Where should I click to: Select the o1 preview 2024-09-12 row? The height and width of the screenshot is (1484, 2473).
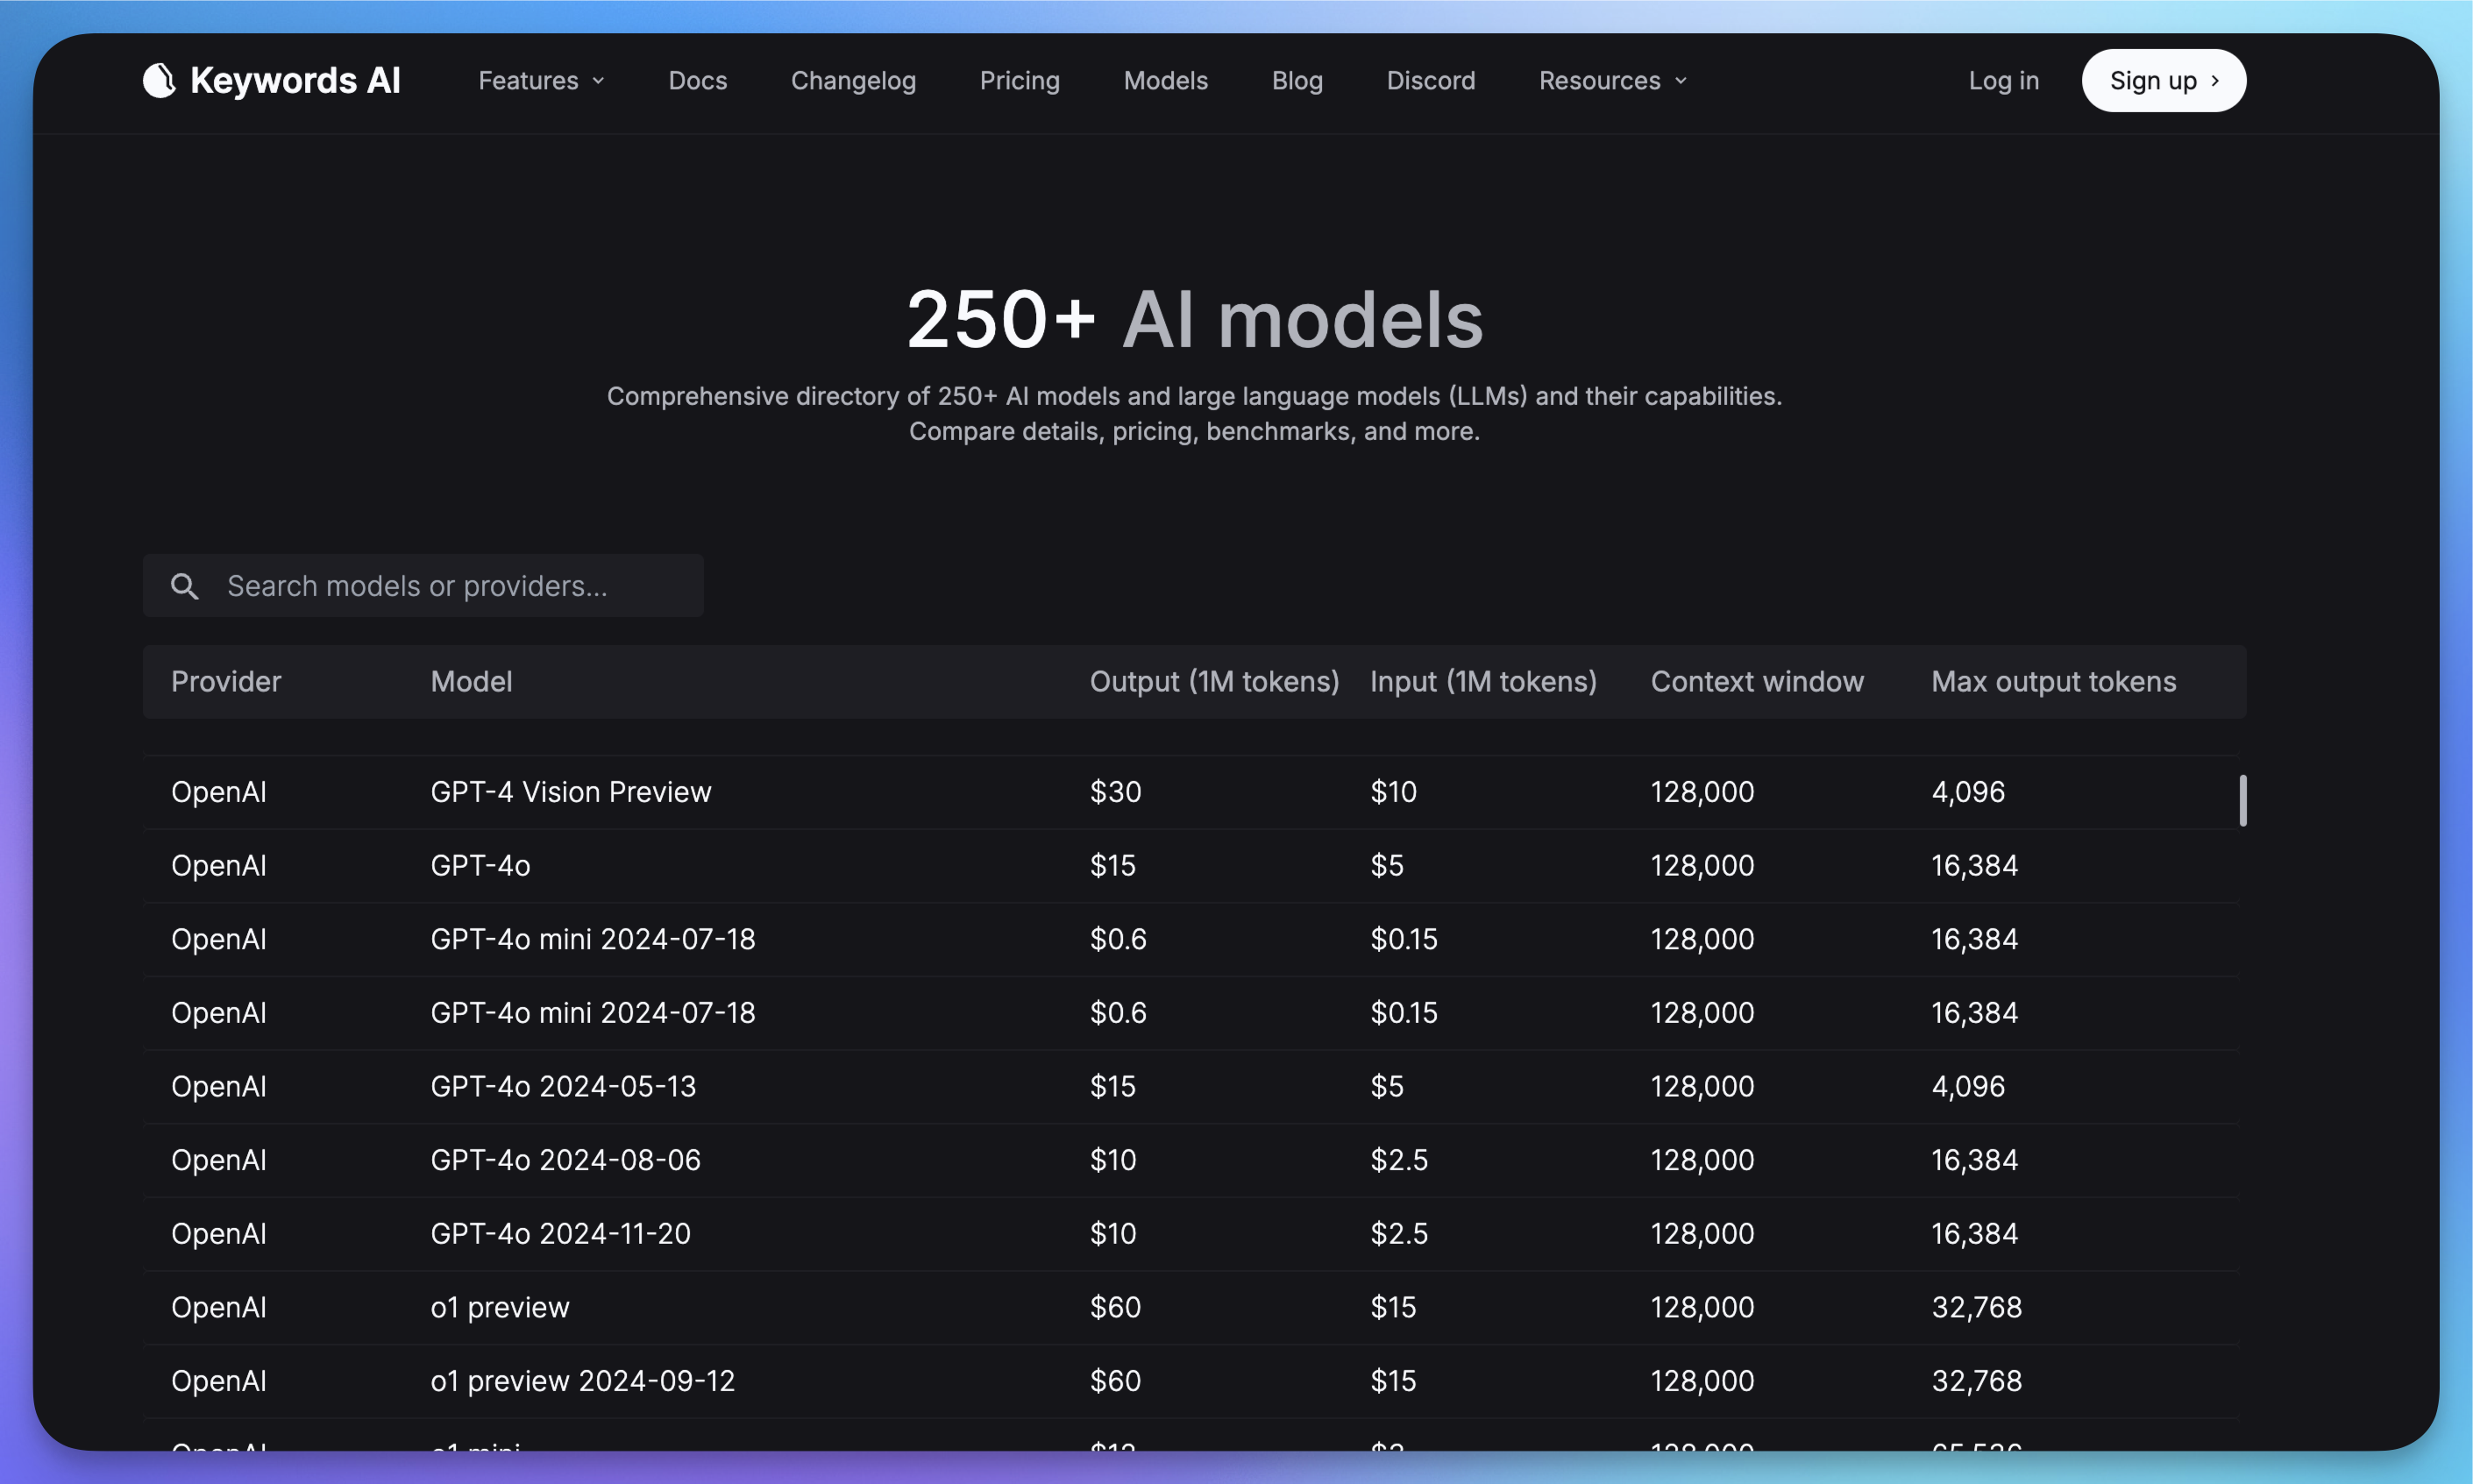[582, 1381]
